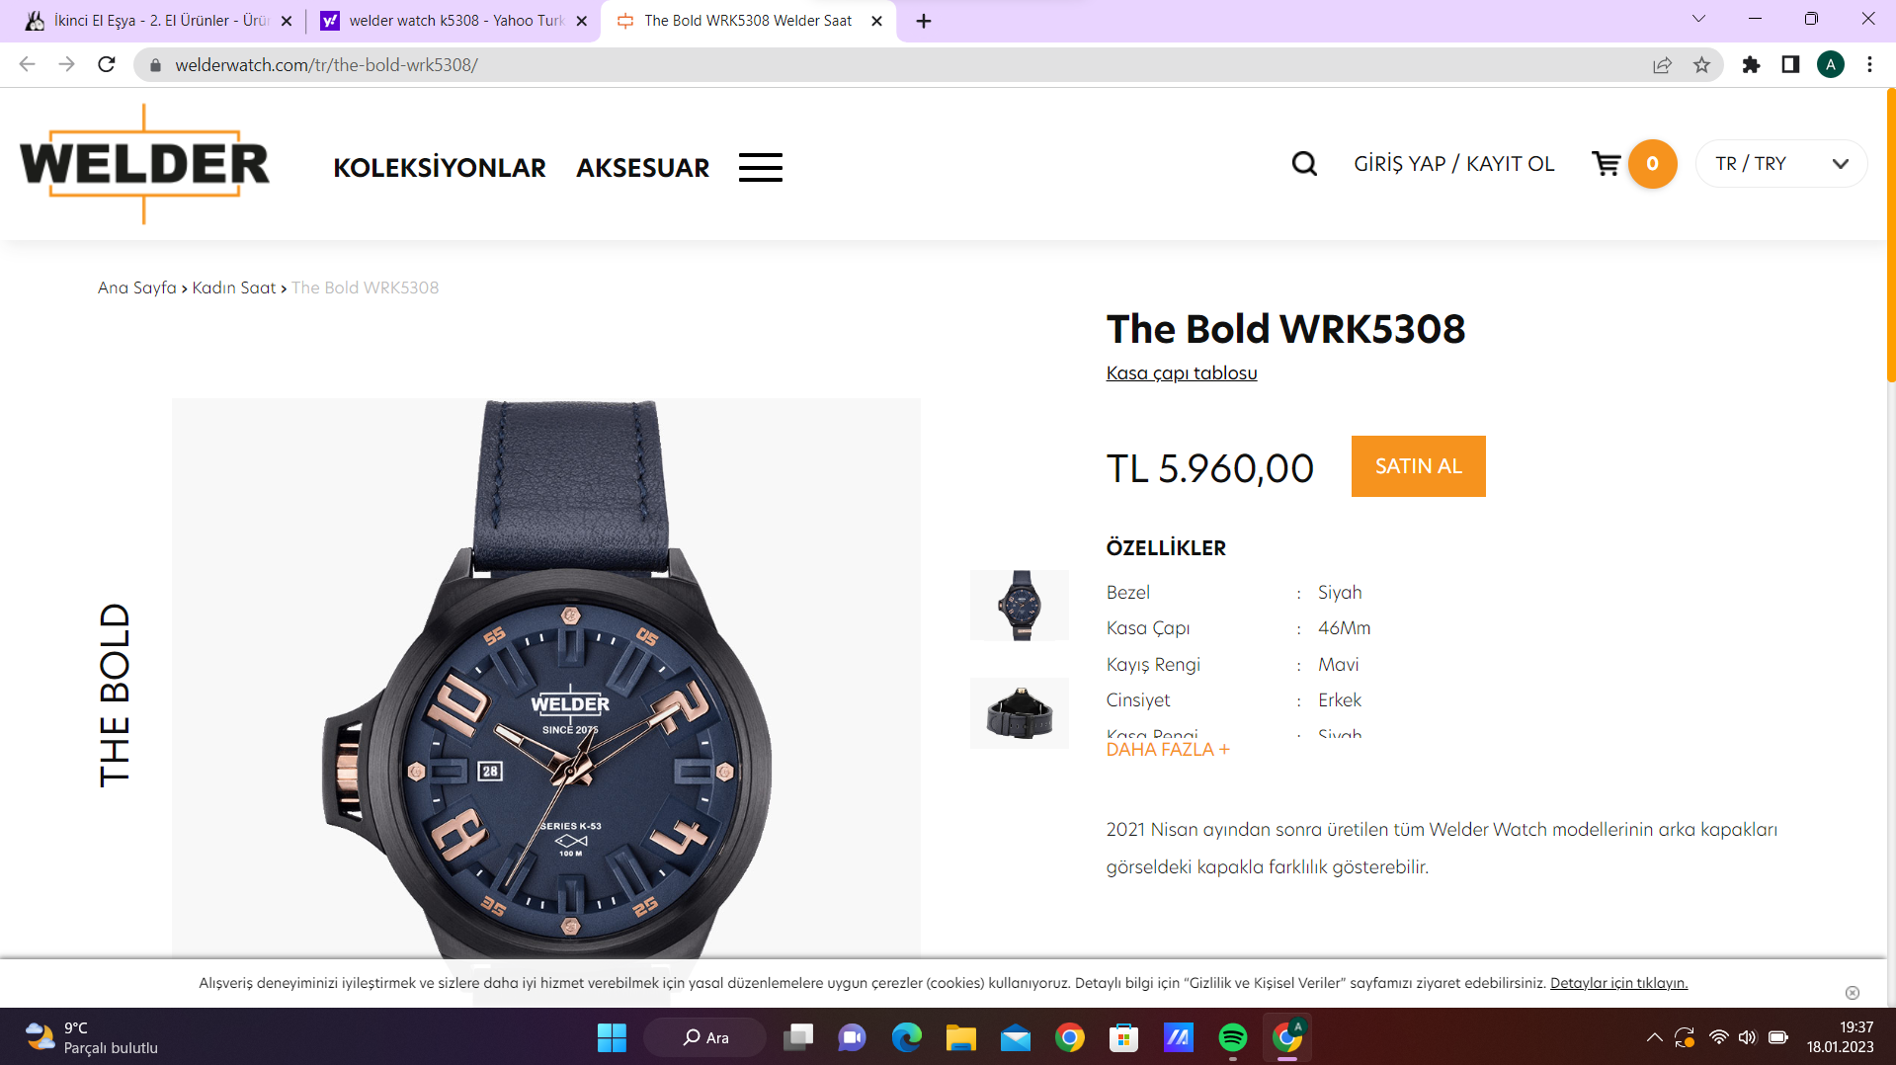Expand features with DAHA FAZLA +

pos(1168,750)
